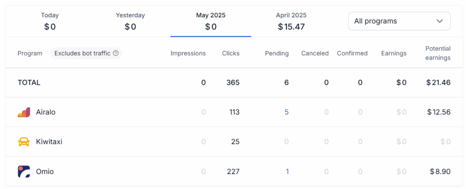Click the help icon beside Excludes bot traffic

[116, 53]
